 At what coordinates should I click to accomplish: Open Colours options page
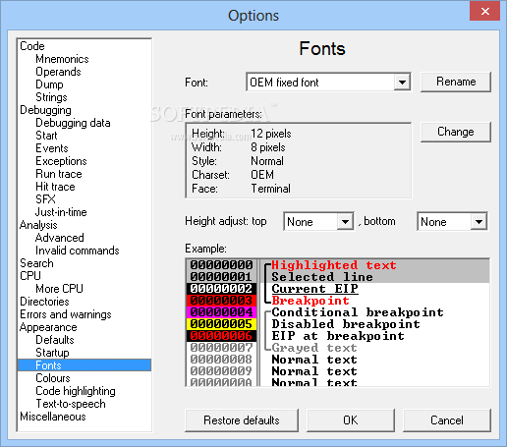[x=53, y=378]
